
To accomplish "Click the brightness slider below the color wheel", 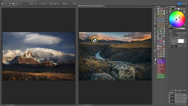I will click(177, 29).
